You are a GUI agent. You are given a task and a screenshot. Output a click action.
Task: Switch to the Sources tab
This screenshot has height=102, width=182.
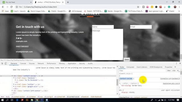tap(32, 63)
